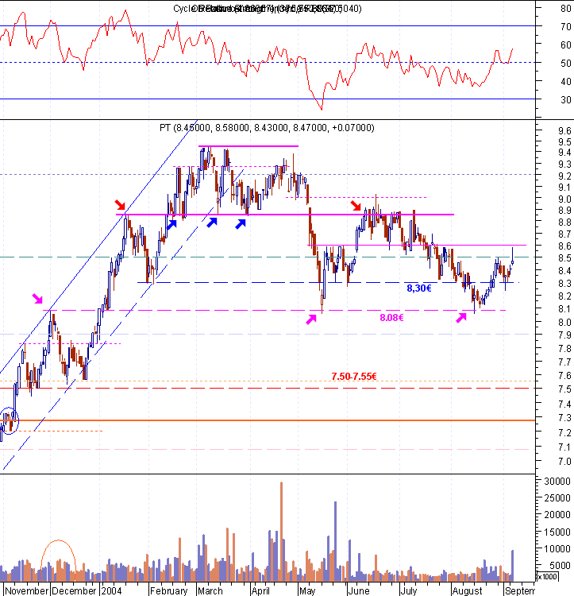Select the February month label
This screenshot has height=596, width=574.
tap(168, 590)
